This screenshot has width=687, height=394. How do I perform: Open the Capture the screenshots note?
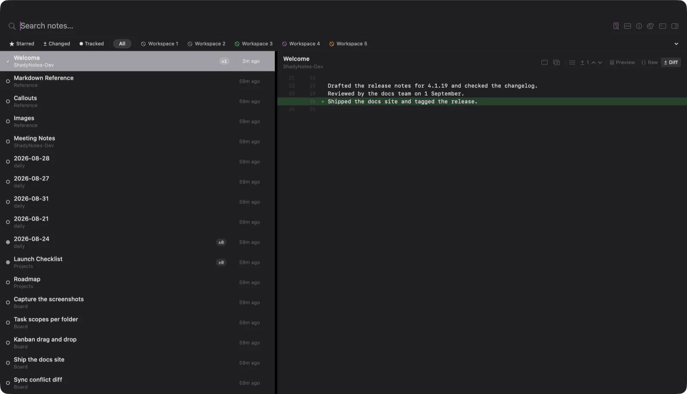[x=137, y=302]
